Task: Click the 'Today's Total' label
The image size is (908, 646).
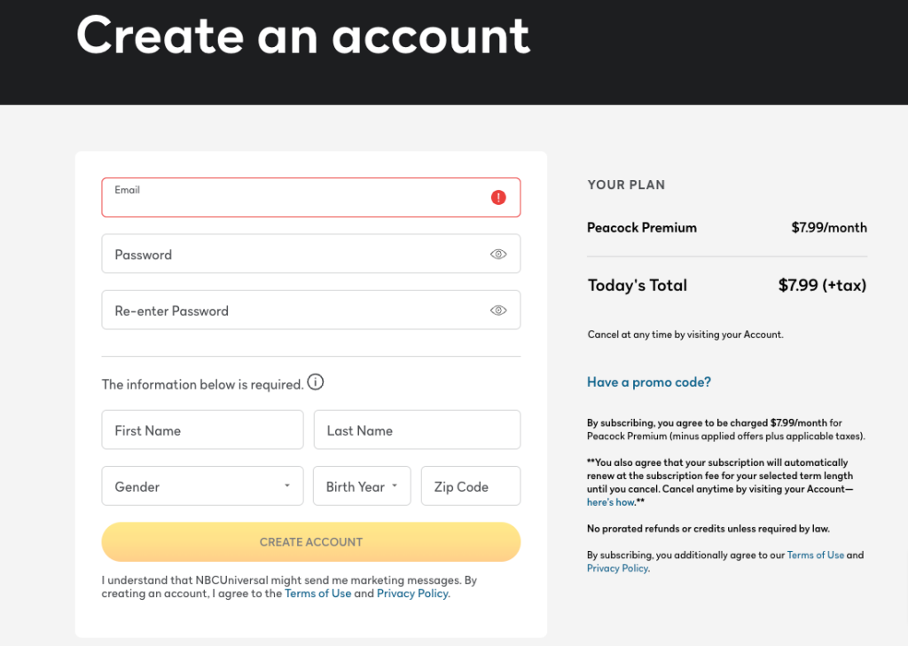Action: [x=638, y=285]
